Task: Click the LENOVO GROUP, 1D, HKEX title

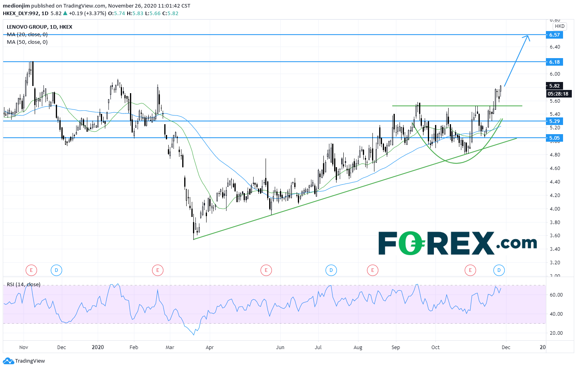Action: click(39, 27)
